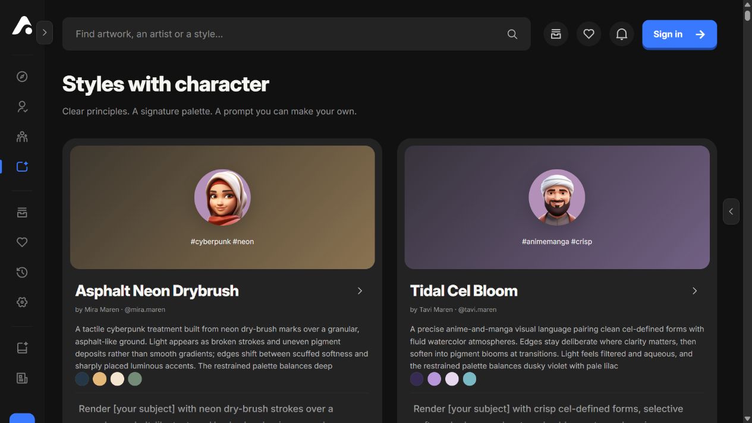Click Mira Maren's avatar on Asphalt Neon card
The image size is (752, 423).
(222, 198)
